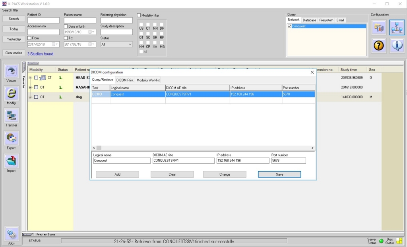Check the dog study row checkbox
The width and height of the screenshot is (407, 247).
click(x=36, y=97)
